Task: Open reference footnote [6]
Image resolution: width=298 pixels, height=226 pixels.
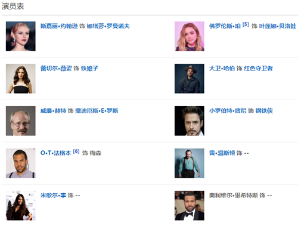Action: point(76,151)
